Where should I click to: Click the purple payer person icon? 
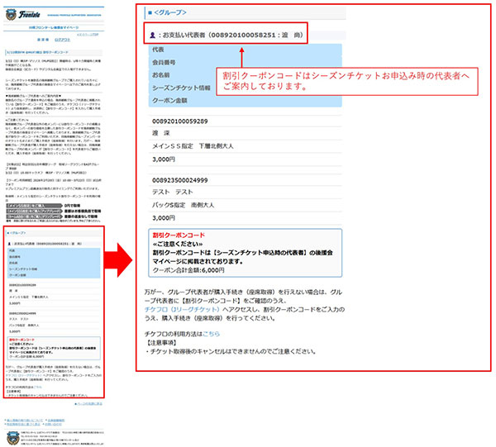point(152,36)
